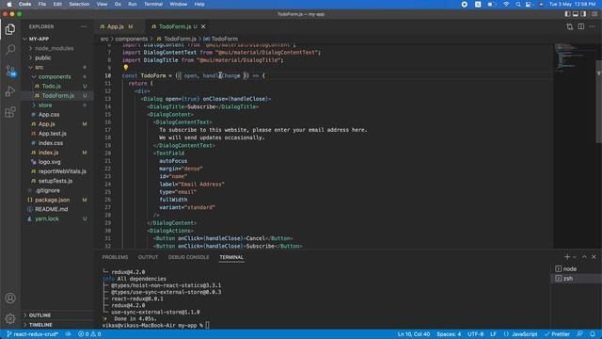Expand the store folder
The image size is (602, 339).
(45, 105)
